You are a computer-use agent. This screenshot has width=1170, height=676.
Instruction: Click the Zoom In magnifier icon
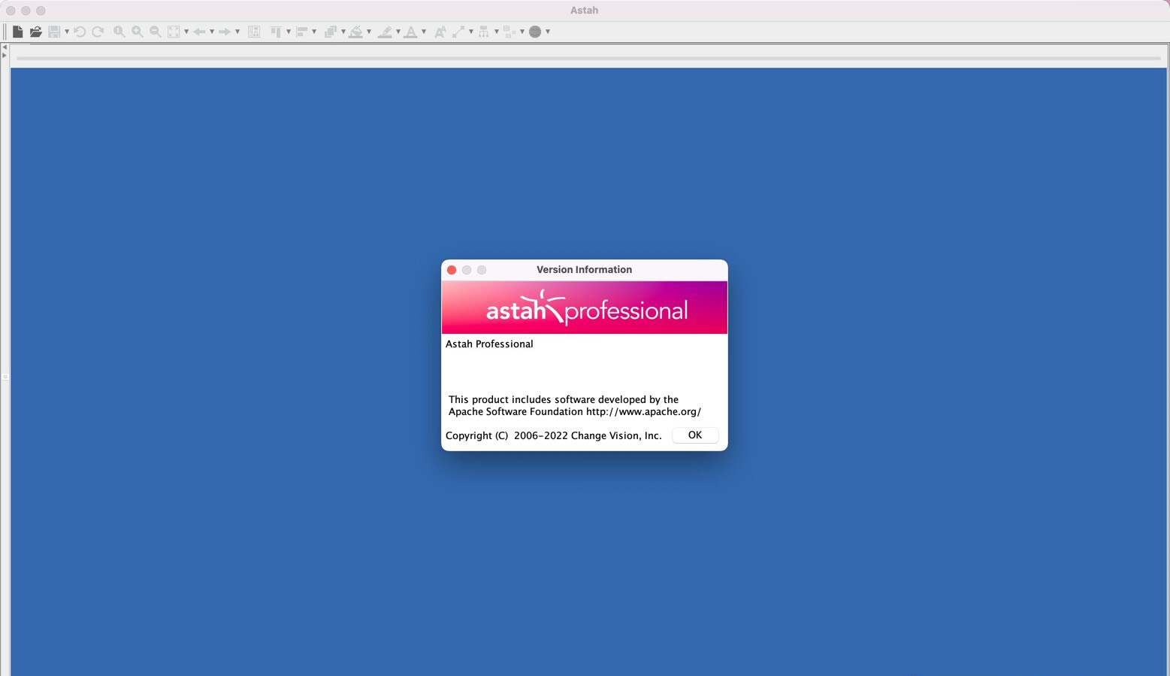[138, 32]
